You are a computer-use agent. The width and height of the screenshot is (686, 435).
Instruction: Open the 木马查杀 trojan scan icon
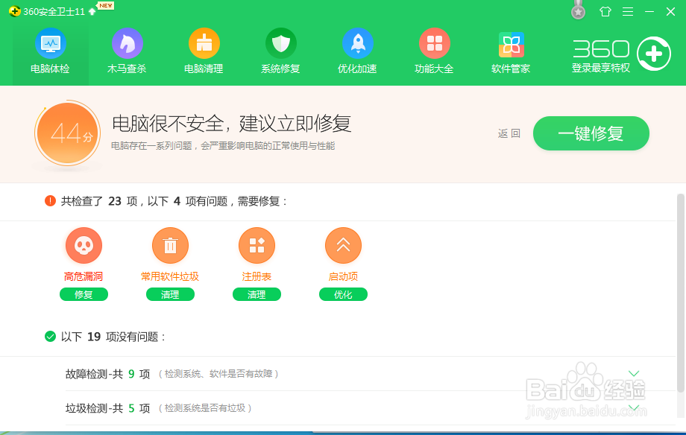pyautogui.click(x=127, y=43)
